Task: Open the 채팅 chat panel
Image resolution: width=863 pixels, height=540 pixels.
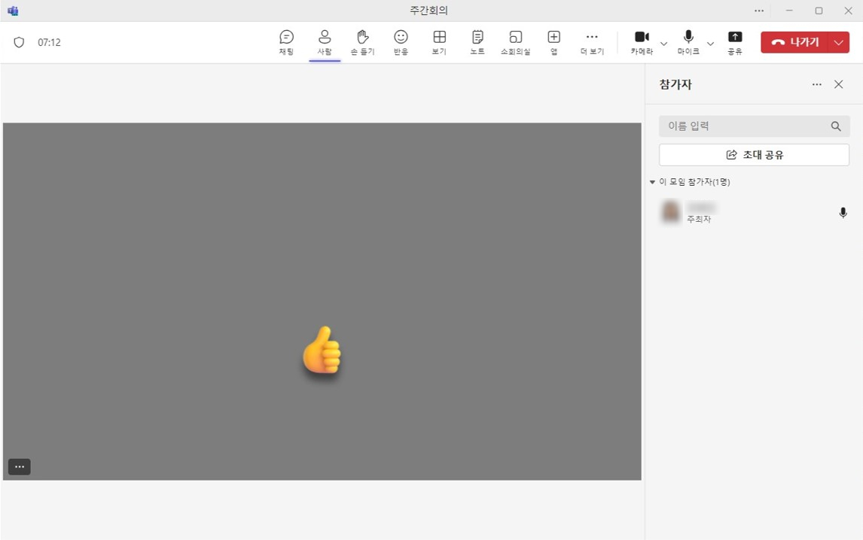Action: [286, 41]
